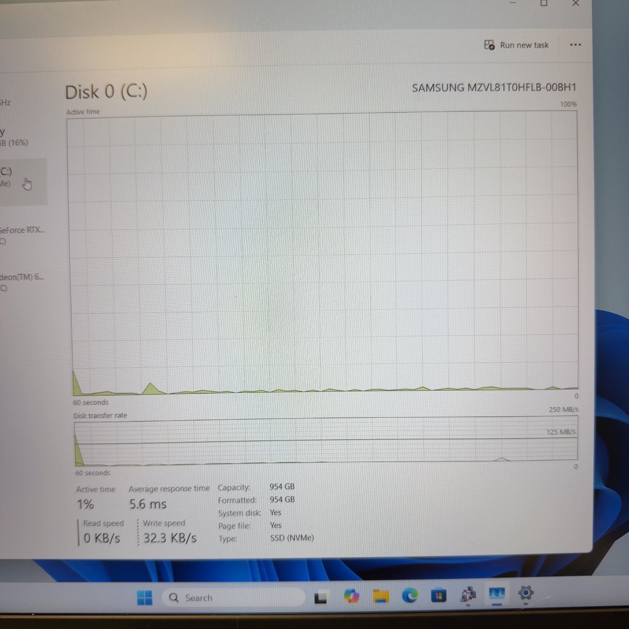The height and width of the screenshot is (629, 629).
Task: Click the '100%' scale label
Action: [x=568, y=104]
